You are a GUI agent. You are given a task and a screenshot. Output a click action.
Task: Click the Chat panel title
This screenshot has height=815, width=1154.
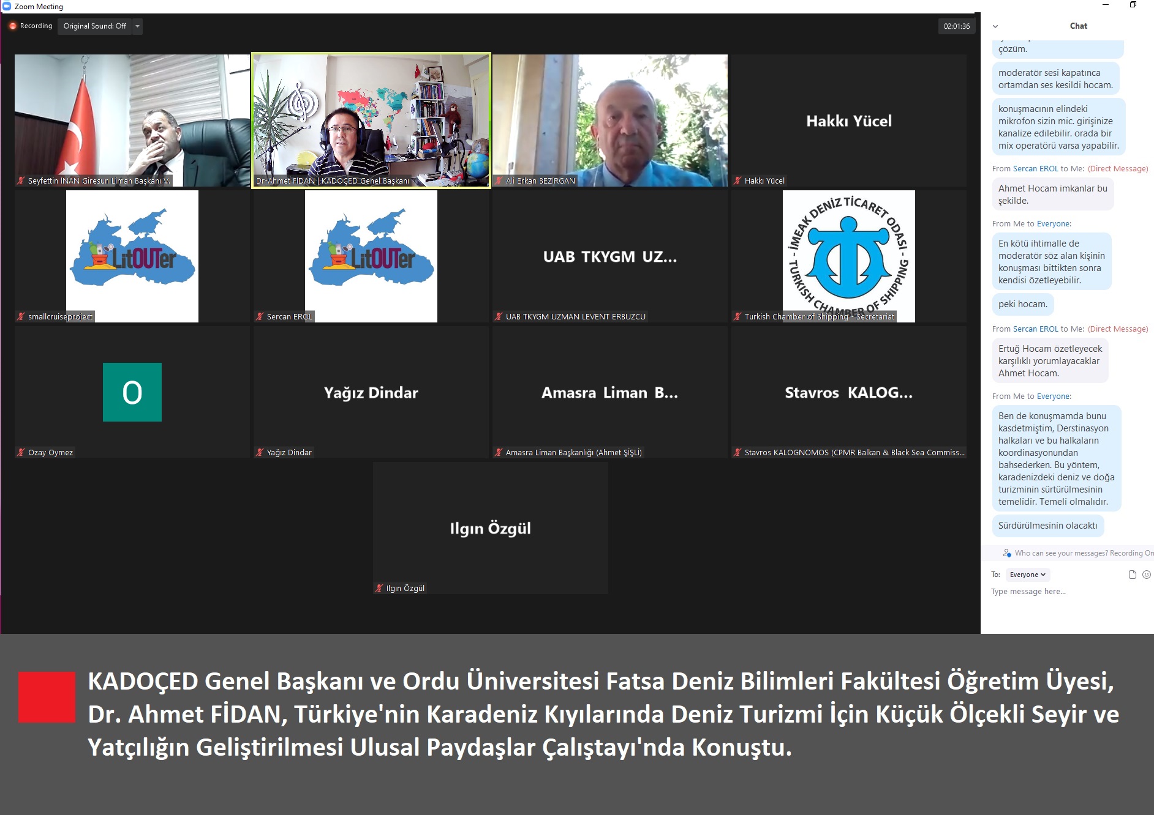coord(1078,26)
